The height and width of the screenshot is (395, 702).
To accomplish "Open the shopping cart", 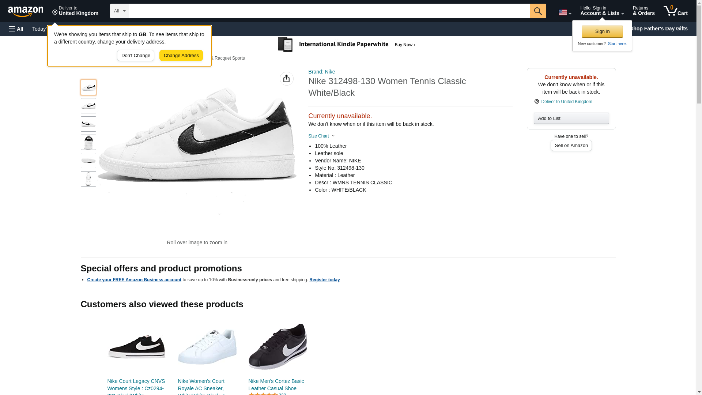I will [675, 11].
